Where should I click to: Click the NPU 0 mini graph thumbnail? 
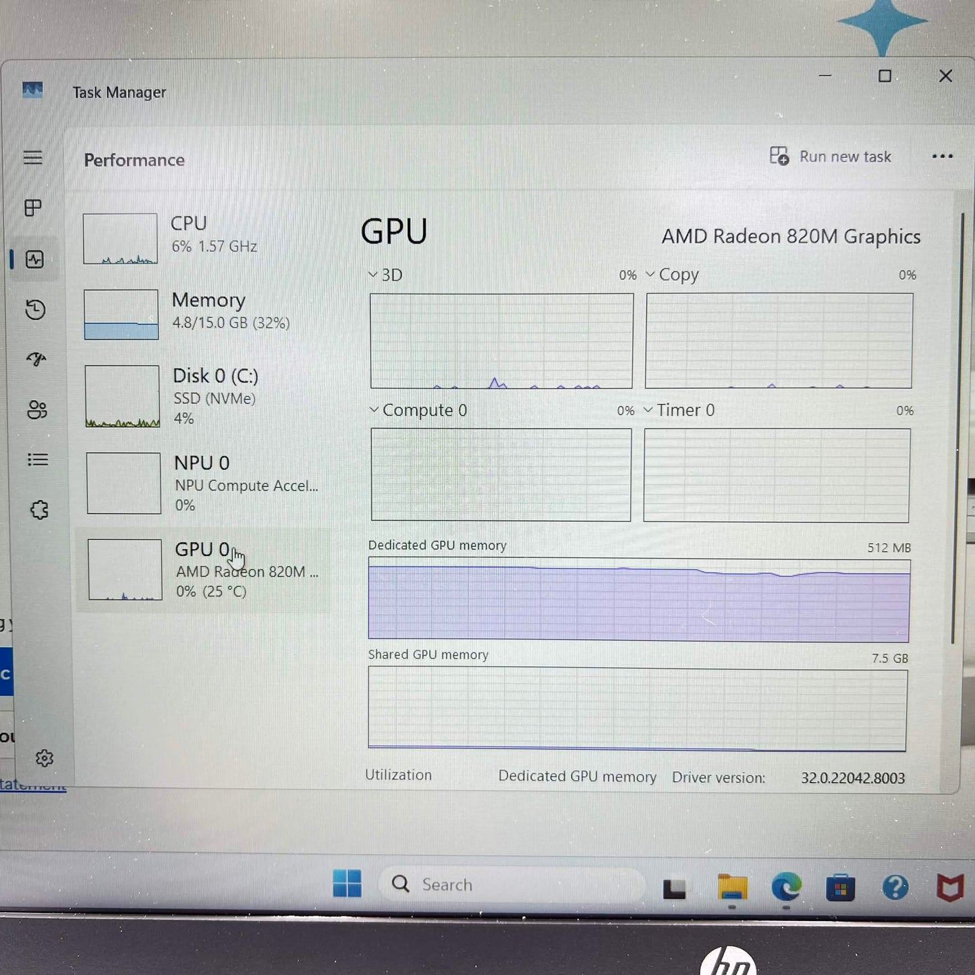point(124,483)
